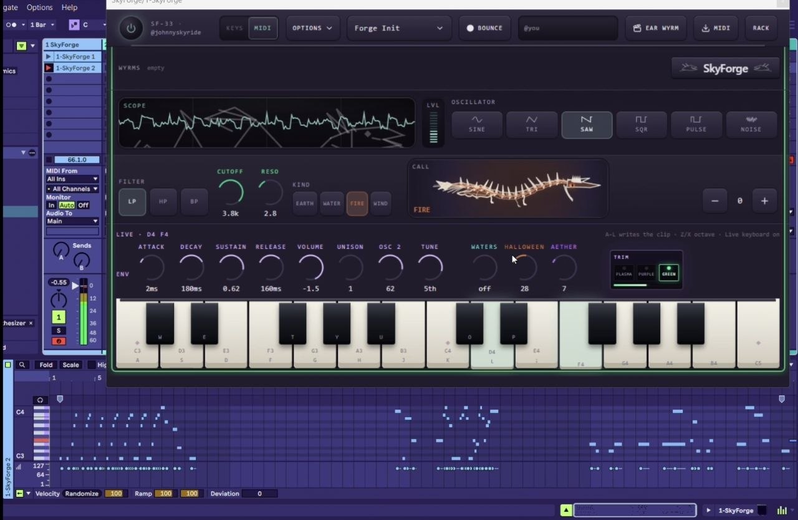Switch input mode to KEYS

234,28
